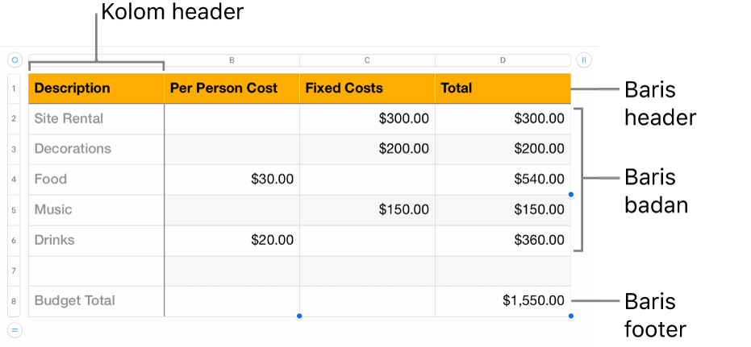This screenshot has width=751, height=347.
Task: Click the Per Person Cost header cell
Action: click(x=232, y=89)
